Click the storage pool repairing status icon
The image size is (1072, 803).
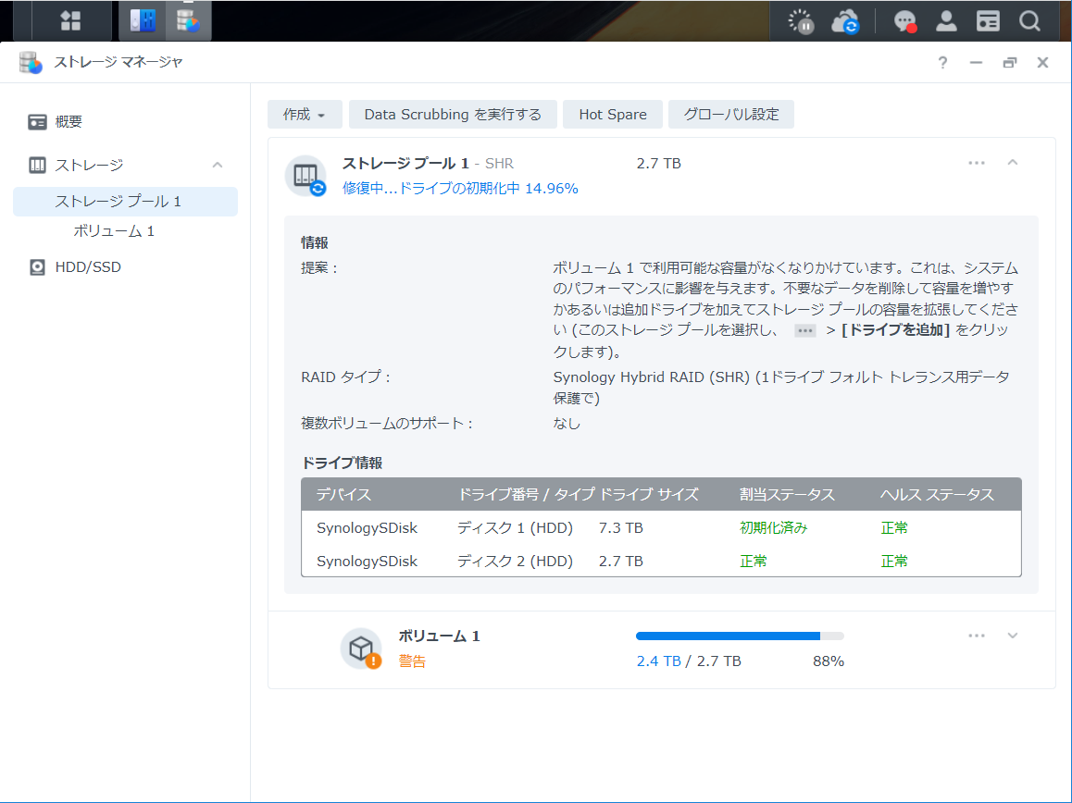[305, 176]
